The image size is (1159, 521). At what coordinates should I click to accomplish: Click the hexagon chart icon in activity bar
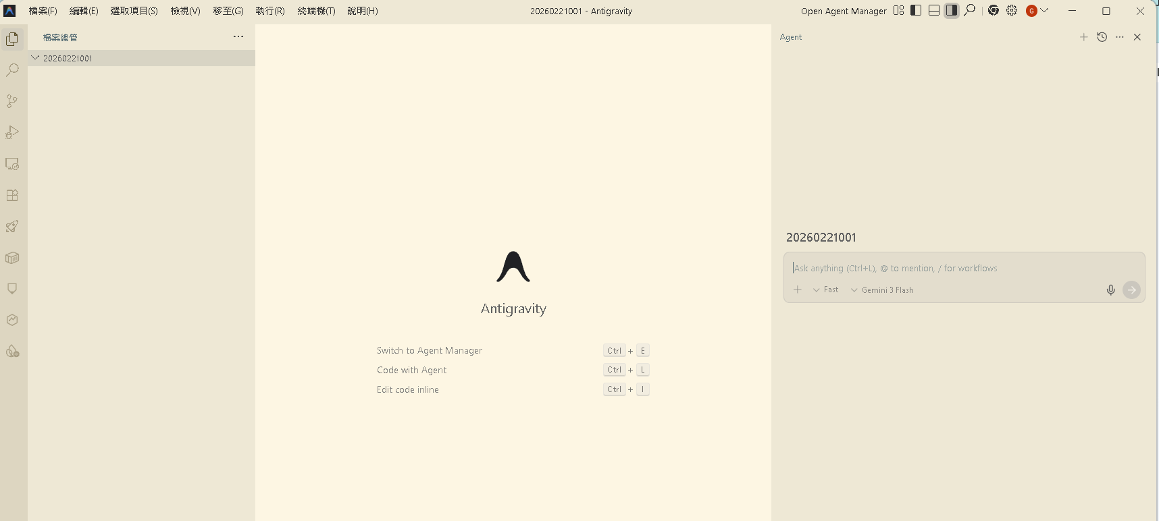point(12,320)
